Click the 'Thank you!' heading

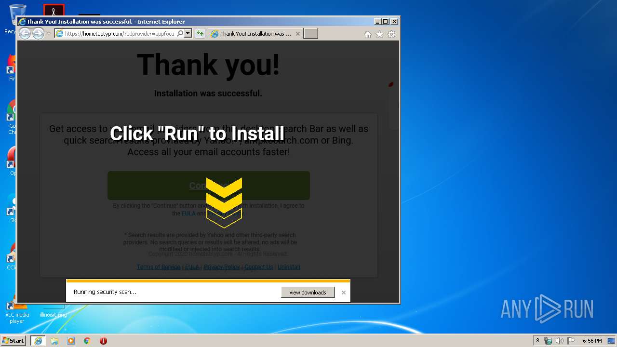click(208, 64)
